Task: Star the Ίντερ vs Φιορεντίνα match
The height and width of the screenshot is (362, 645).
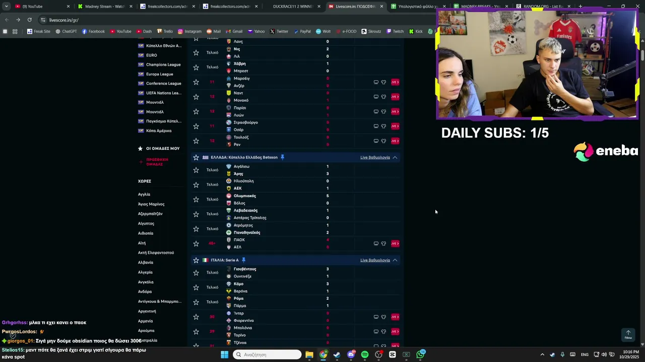Action: [x=196, y=317]
